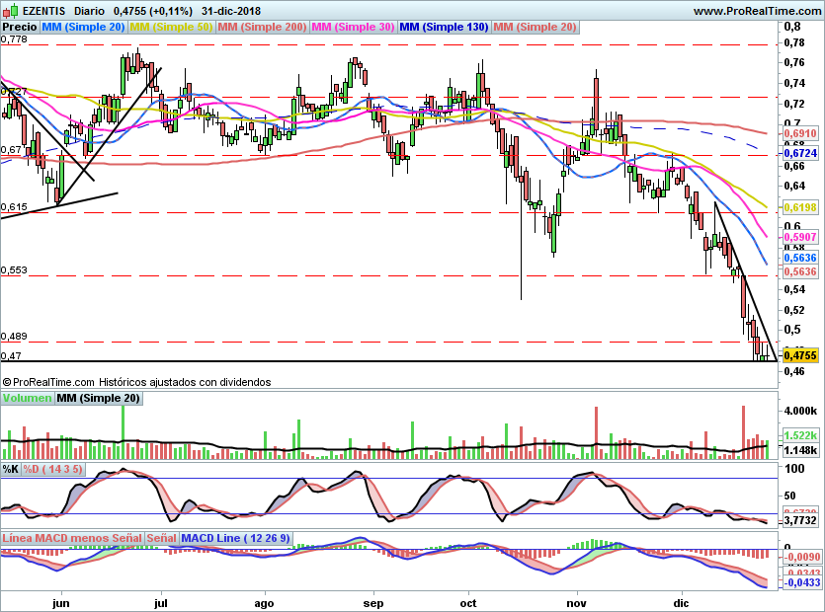Select MM (Simple 20) in the Volumen panel
Viewport: 825px width, 612px height.
[99, 398]
